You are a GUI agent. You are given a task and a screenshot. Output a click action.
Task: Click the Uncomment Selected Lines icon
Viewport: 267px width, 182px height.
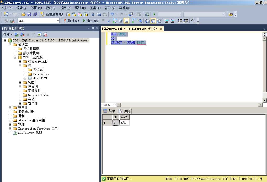(x=172, y=21)
